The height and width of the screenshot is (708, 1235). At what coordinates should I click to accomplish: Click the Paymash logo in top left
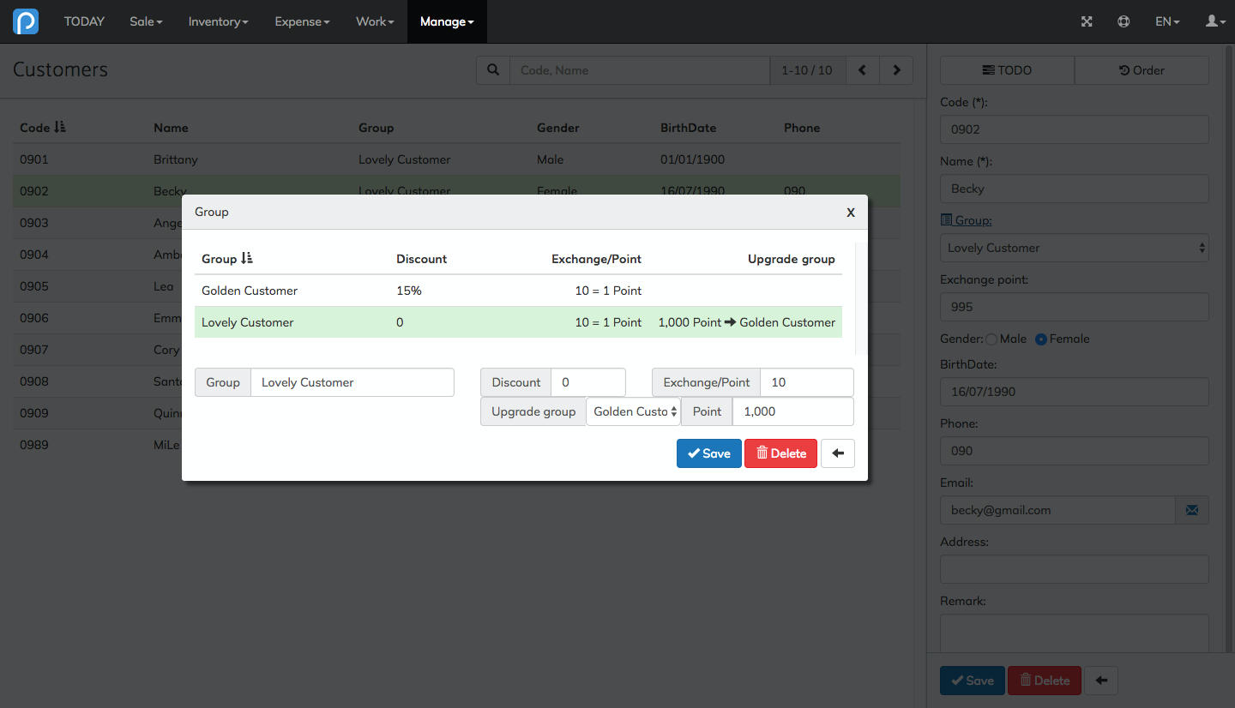point(25,21)
